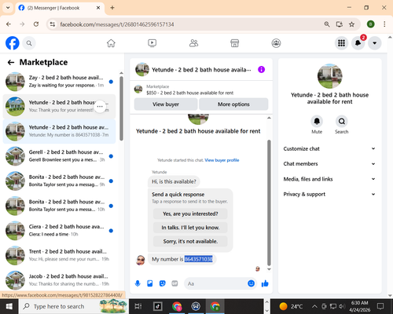Screen dimensions: 393x314
Task: Send a thumbs-up like in chat
Action: pos(265,283)
